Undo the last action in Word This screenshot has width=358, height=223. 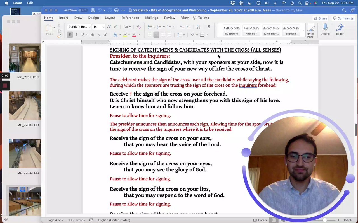click(100, 10)
